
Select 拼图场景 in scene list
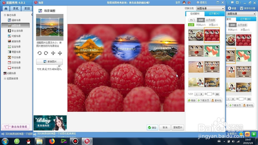tap(15, 25)
